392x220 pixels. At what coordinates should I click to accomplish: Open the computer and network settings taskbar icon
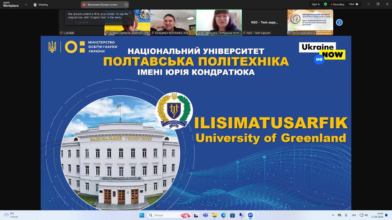point(241,215)
